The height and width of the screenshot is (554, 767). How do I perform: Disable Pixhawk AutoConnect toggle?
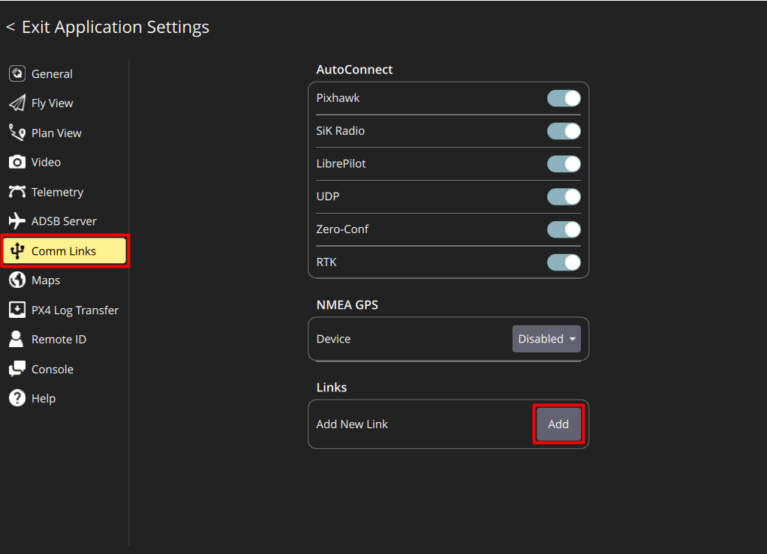click(564, 98)
